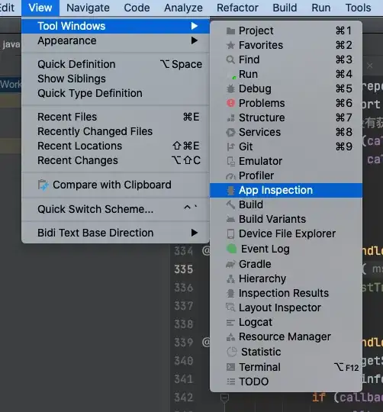This screenshot has height=412, width=383.
Task: Click the Find magnifier icon
Action: pos(230,60)
